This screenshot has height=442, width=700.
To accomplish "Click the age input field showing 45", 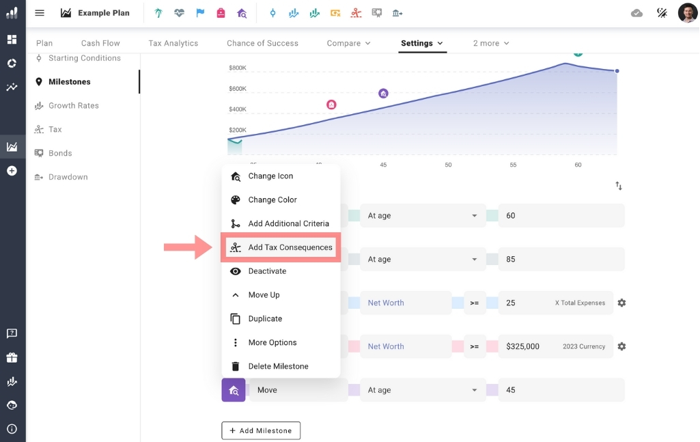I will click(x=560, y=390).
